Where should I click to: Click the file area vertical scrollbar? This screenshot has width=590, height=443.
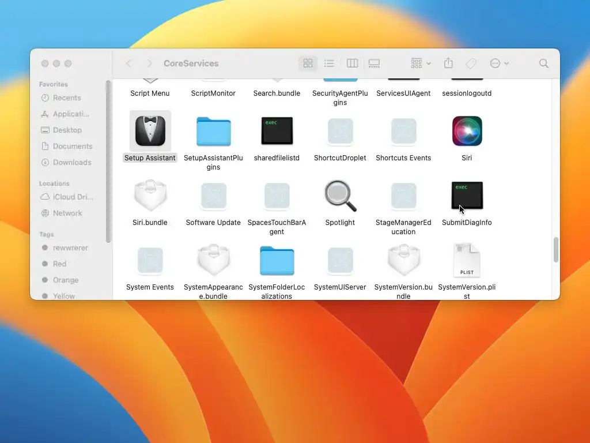556,249
